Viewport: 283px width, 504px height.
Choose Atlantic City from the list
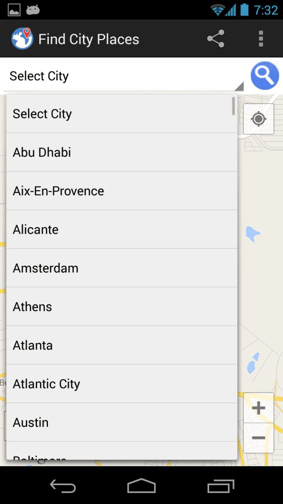tap(122, 384)
